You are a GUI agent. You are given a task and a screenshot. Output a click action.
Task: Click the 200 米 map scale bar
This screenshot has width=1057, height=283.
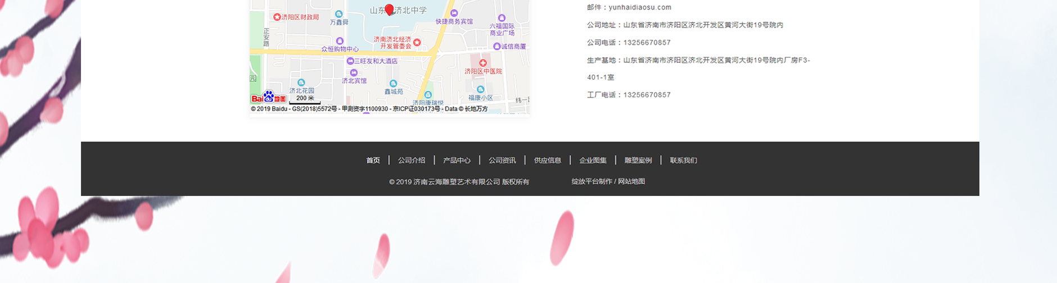pyautogui.click(x=305, y=99)
